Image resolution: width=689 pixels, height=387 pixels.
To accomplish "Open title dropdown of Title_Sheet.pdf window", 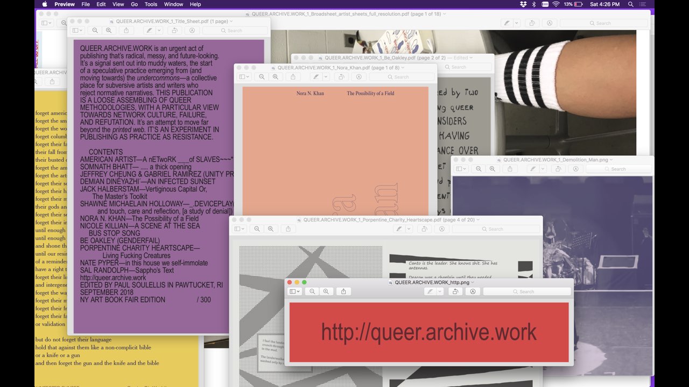I will [x=231, y=21].
